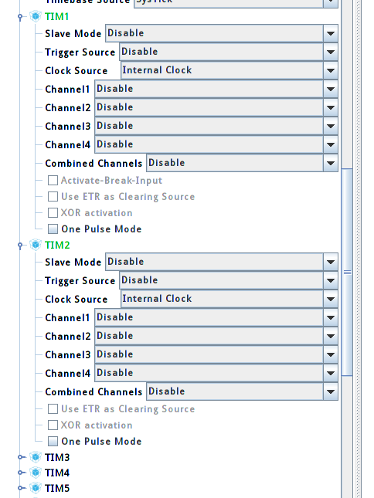This screenshot has height=498, width=374.
Task: Open TIM1 Slave Mode dropdown
Action: [x=222, y=33]
